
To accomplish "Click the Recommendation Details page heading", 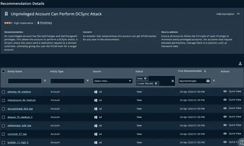I will click(22, 3).
